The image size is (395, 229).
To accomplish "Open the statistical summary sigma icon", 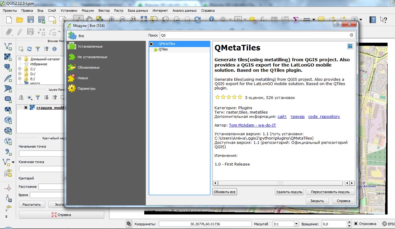I will point(296,19).
